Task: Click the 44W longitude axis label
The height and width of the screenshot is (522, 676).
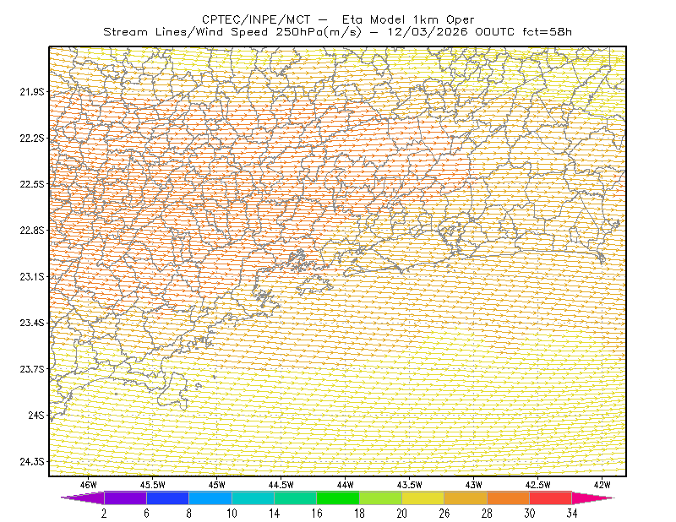Action: (346, 485)
